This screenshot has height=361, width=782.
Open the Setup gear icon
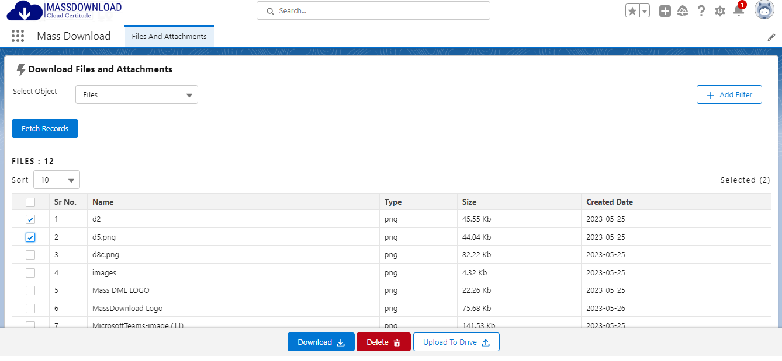(720, 11)
